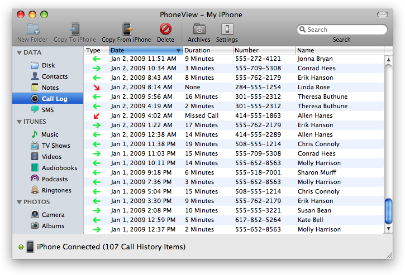The width and height of the screenshot is (405, 275).
Task: Click the missed call arrow for Allen Hanes
Action: point(97,116)
